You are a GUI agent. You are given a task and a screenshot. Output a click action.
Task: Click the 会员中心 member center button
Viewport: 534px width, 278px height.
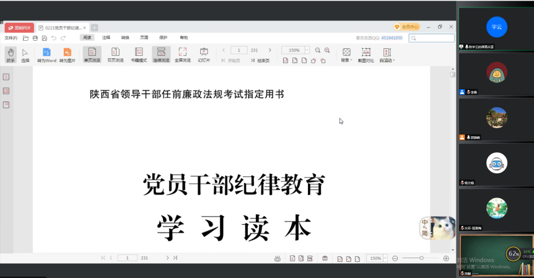tap(407, 27)
